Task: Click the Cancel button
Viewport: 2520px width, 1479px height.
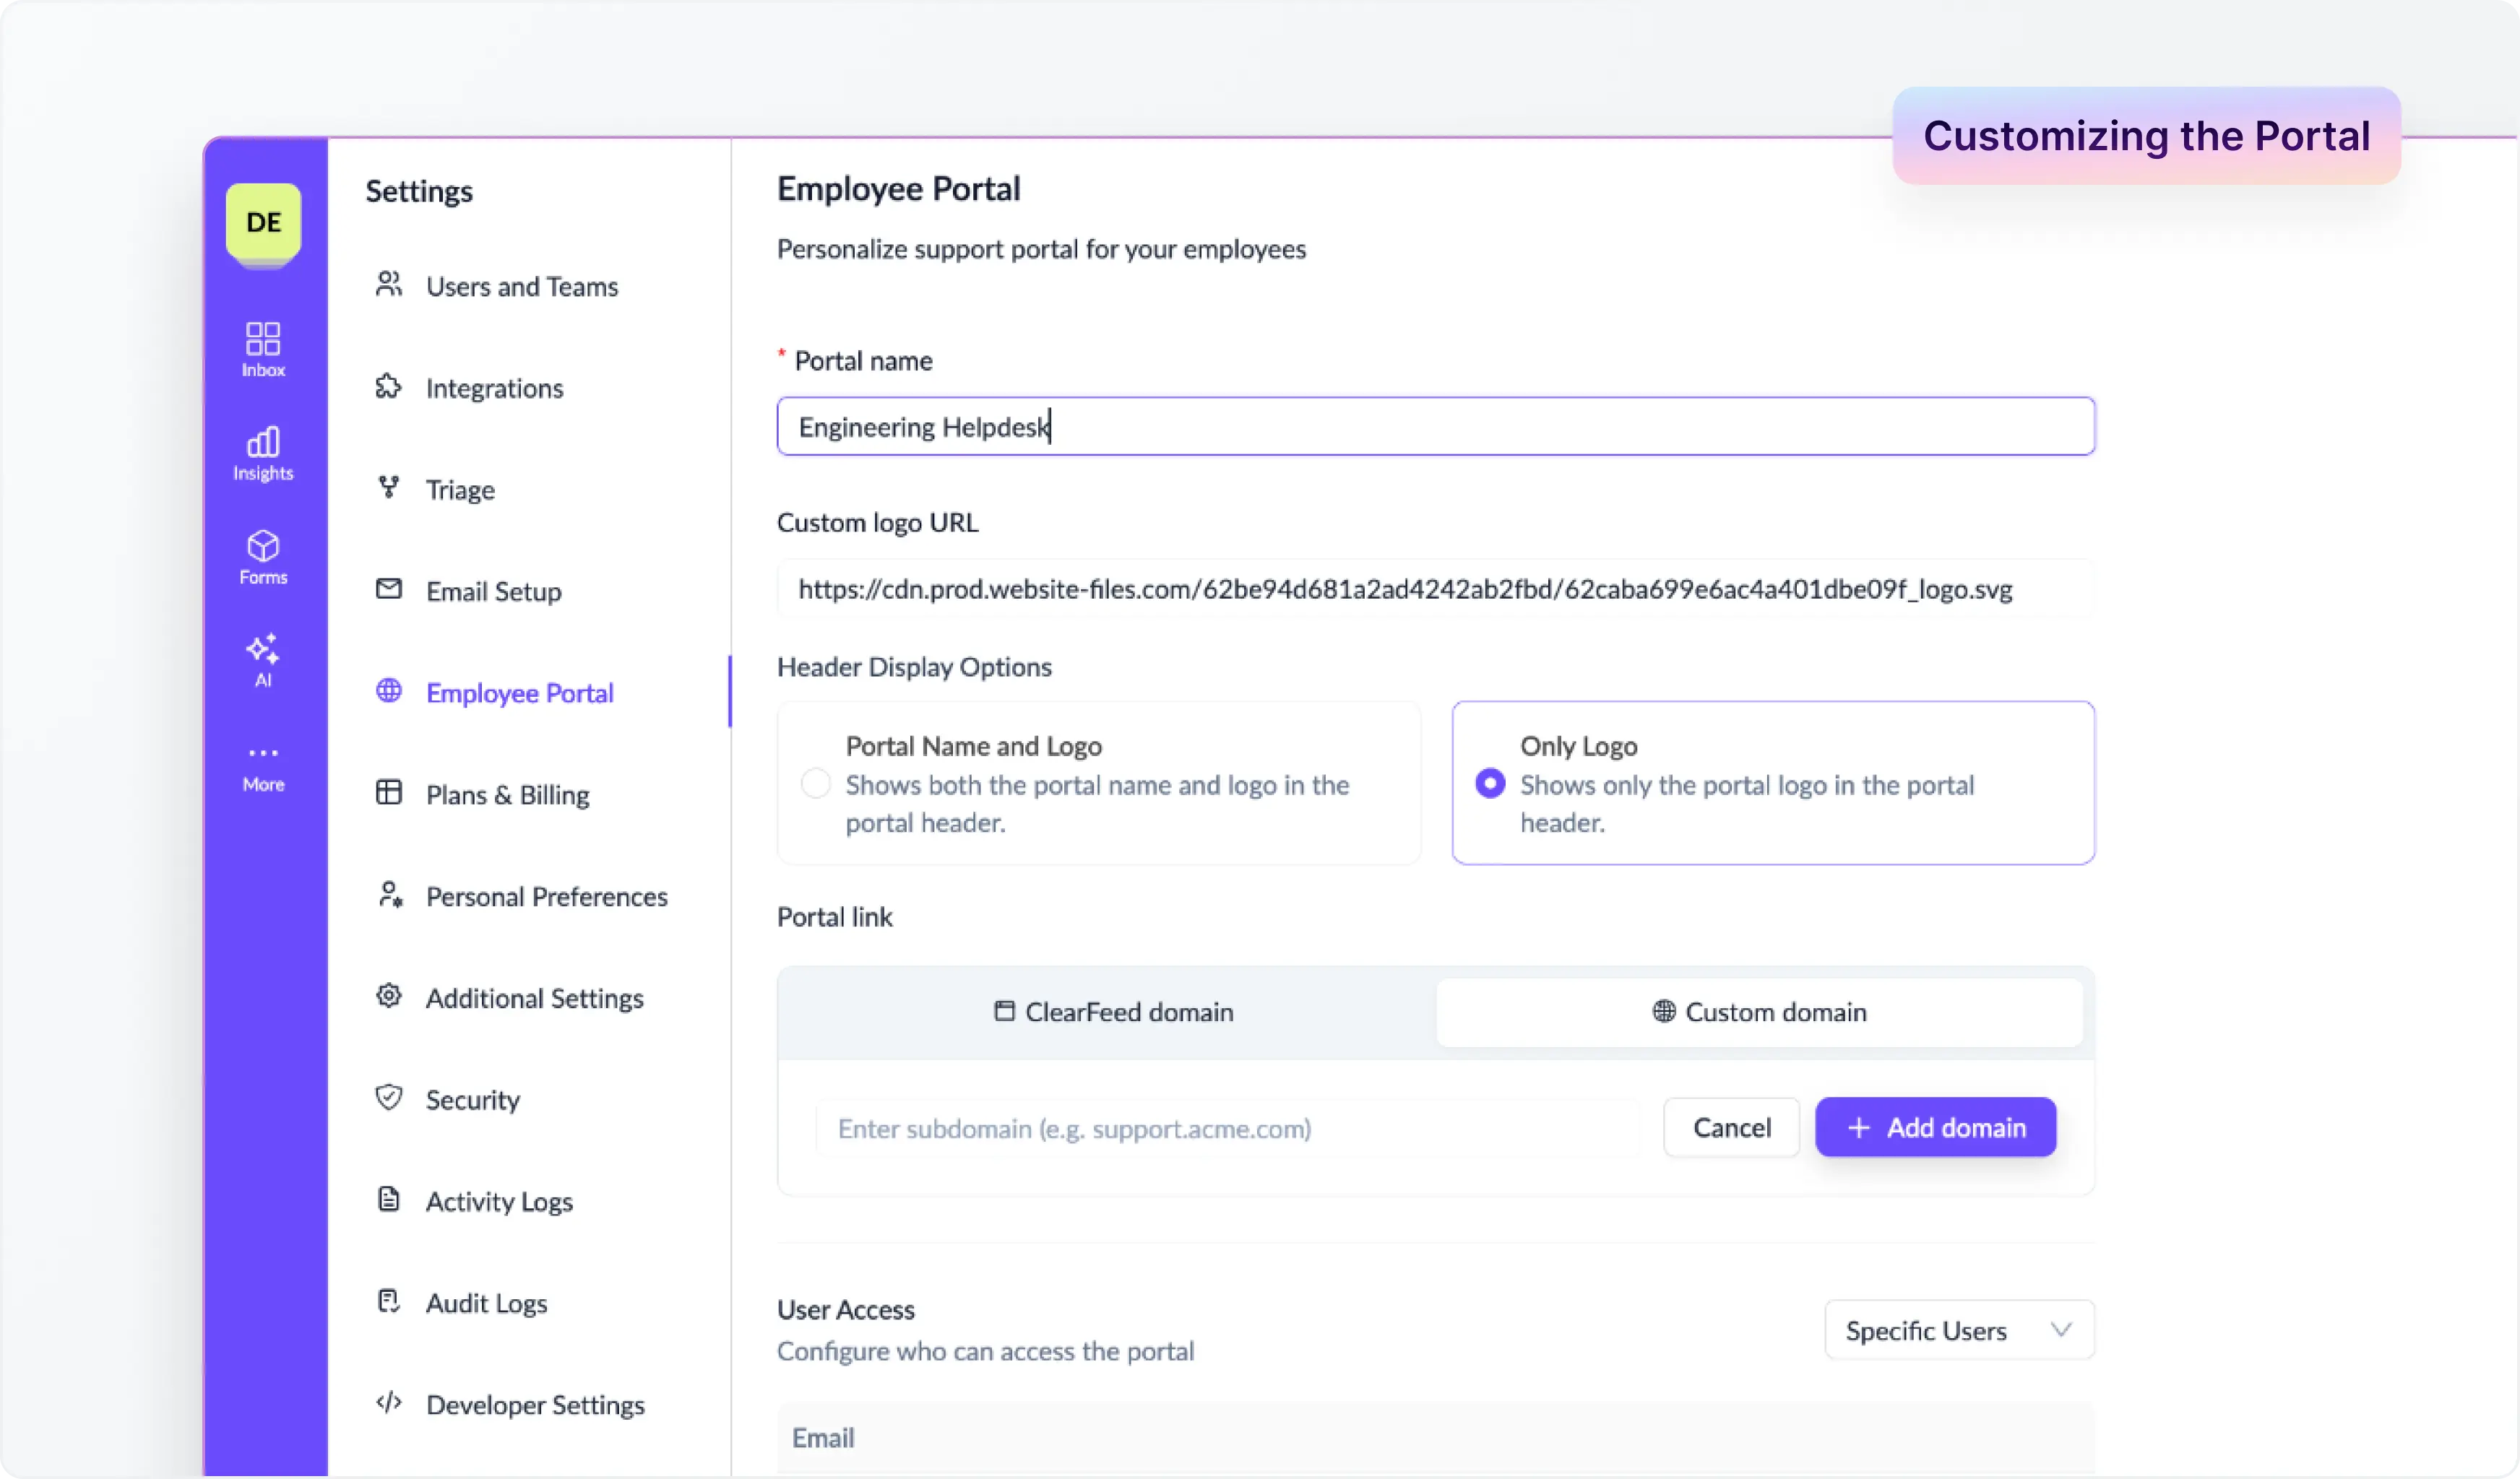Action: point(1731,1128)
